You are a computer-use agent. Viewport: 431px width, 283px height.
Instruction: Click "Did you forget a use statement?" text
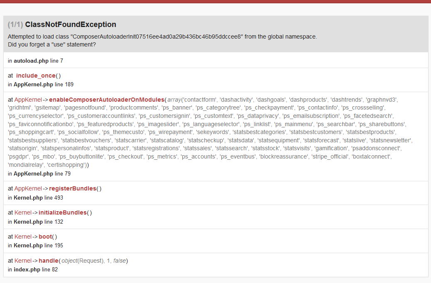pos(51,44)
